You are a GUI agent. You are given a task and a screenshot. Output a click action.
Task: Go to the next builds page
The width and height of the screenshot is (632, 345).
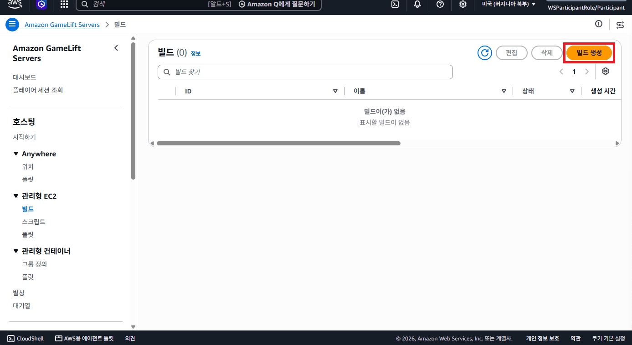tap(587, 72)
